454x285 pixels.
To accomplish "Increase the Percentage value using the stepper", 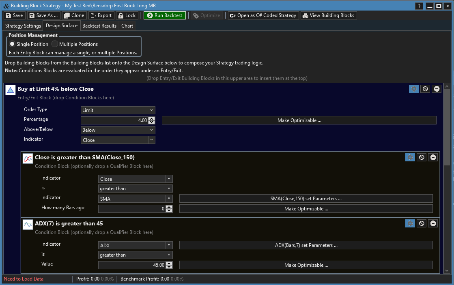I will tap(152, 118).
